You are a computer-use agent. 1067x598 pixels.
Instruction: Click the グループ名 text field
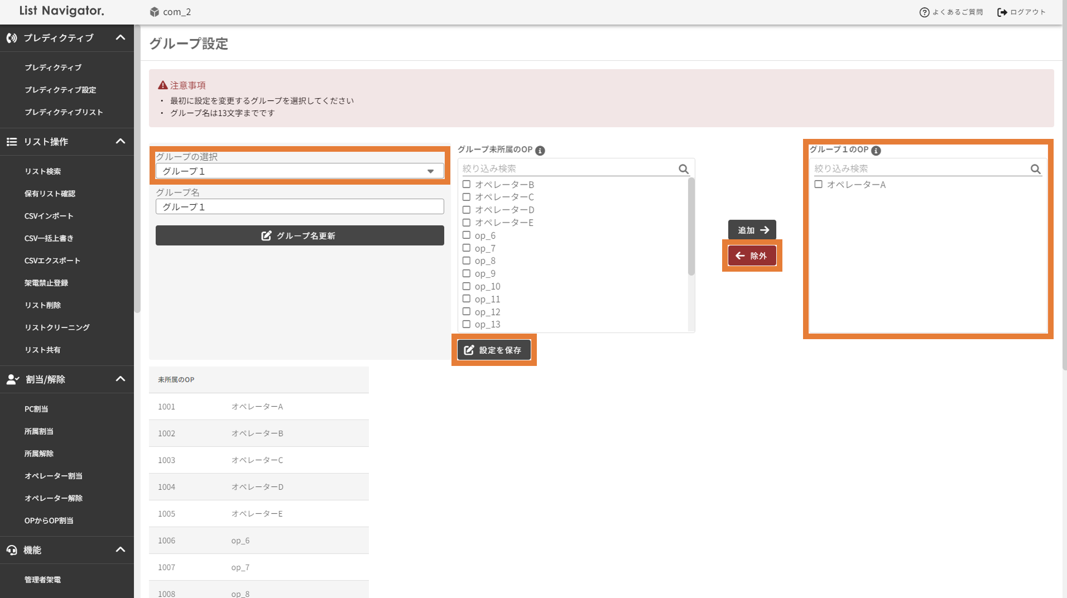(300, 207)
